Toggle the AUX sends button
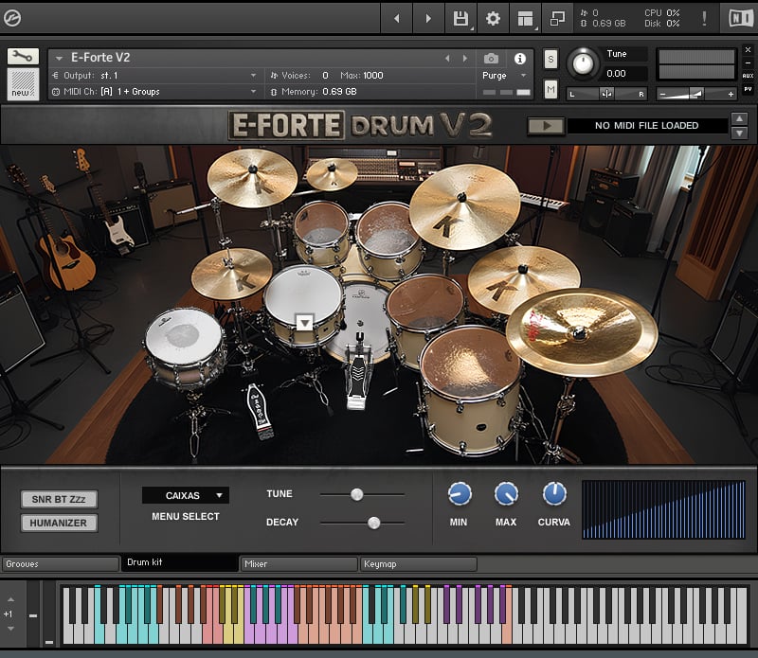Image resolution: width=758 pixels, height=658 pixels. pyautogui.click(x=748, y=76)
